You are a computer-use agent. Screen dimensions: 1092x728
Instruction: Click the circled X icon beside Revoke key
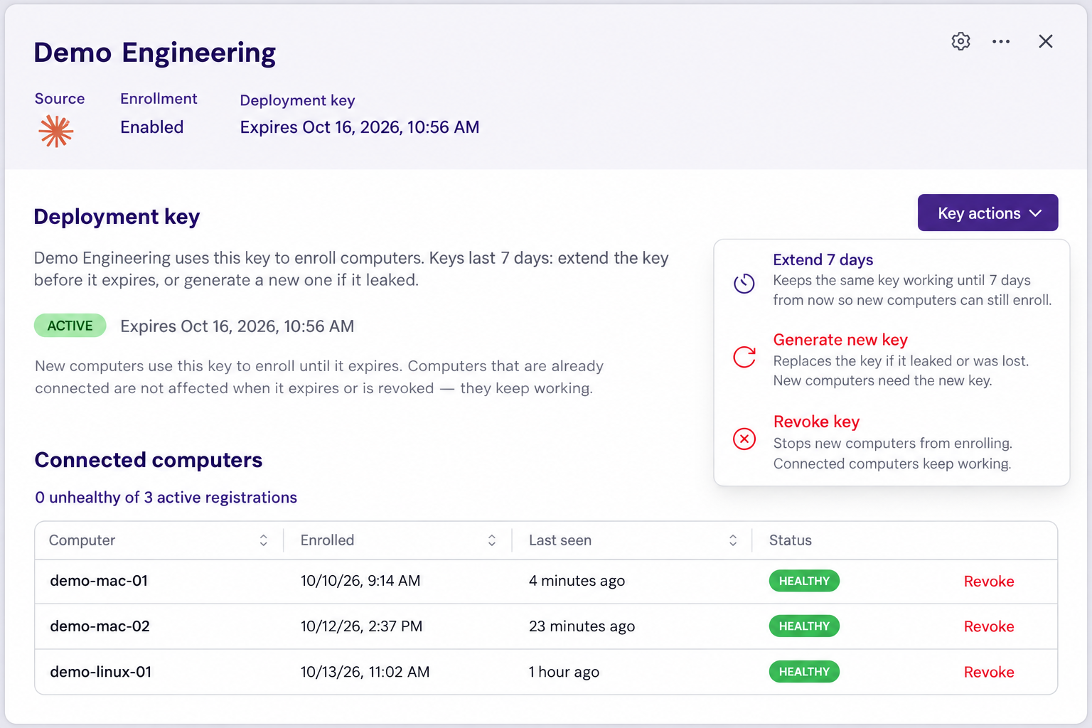tap(744, 439)
